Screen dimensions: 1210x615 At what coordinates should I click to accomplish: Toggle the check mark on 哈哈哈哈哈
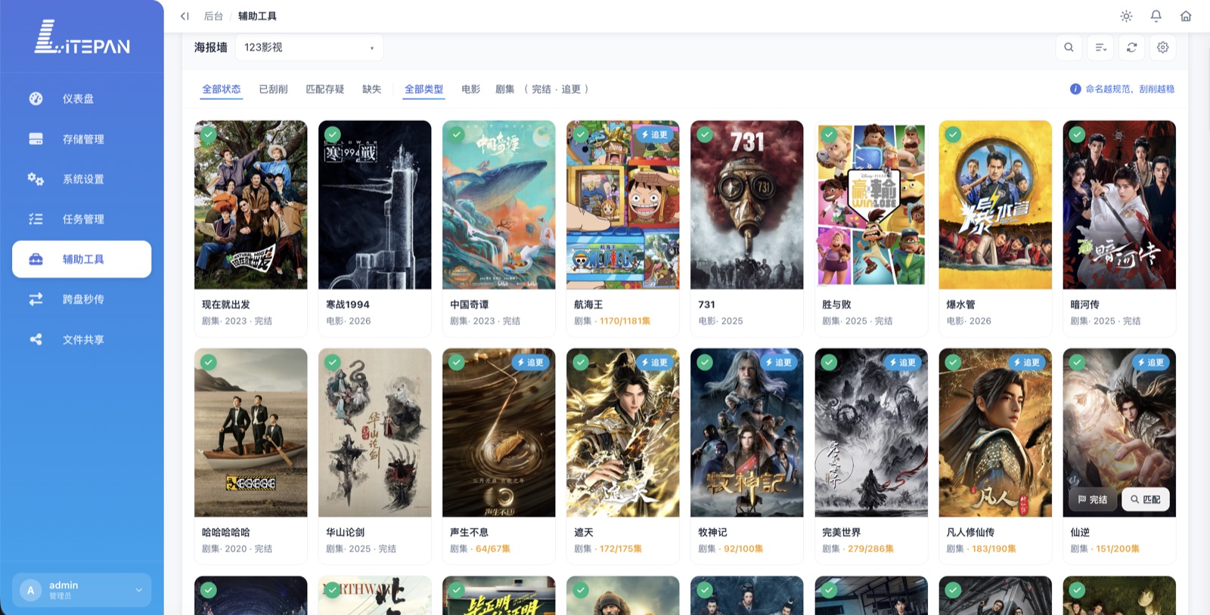pyautogui.click(x=209, y=363)
